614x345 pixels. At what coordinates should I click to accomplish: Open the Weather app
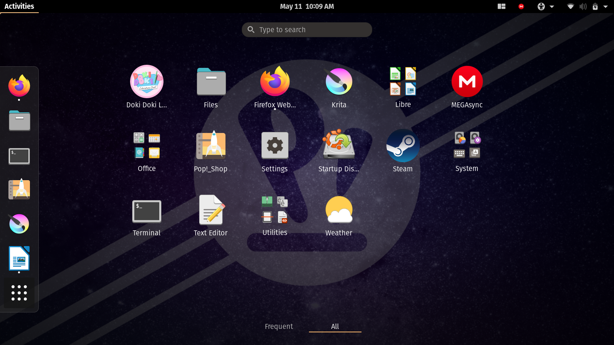[x=339, y=215]
